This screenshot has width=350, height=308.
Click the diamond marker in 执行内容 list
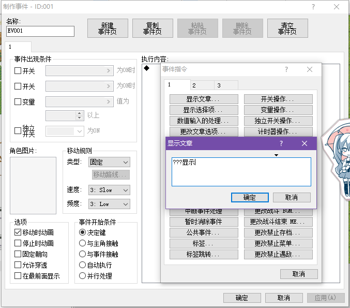coord(147,68)
